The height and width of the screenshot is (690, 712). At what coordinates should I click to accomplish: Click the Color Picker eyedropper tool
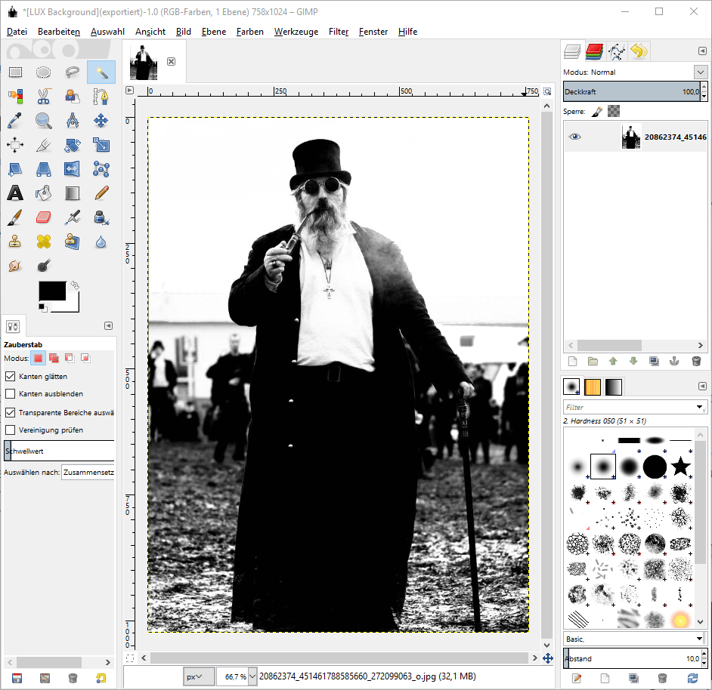(x=15, y=121)
